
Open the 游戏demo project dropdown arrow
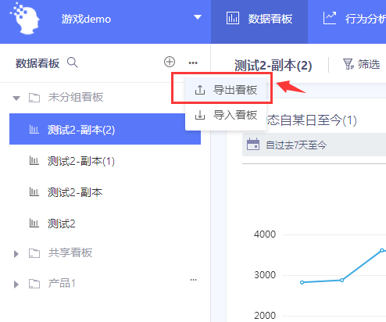pyautogui.click(x=198, y=17)
